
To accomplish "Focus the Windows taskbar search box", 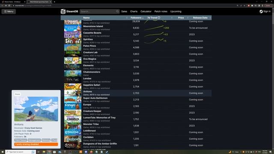I will (21, 152).
